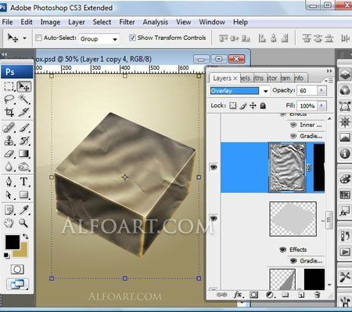
Task: Select the Gradient tool
Action: pos(23,154)
